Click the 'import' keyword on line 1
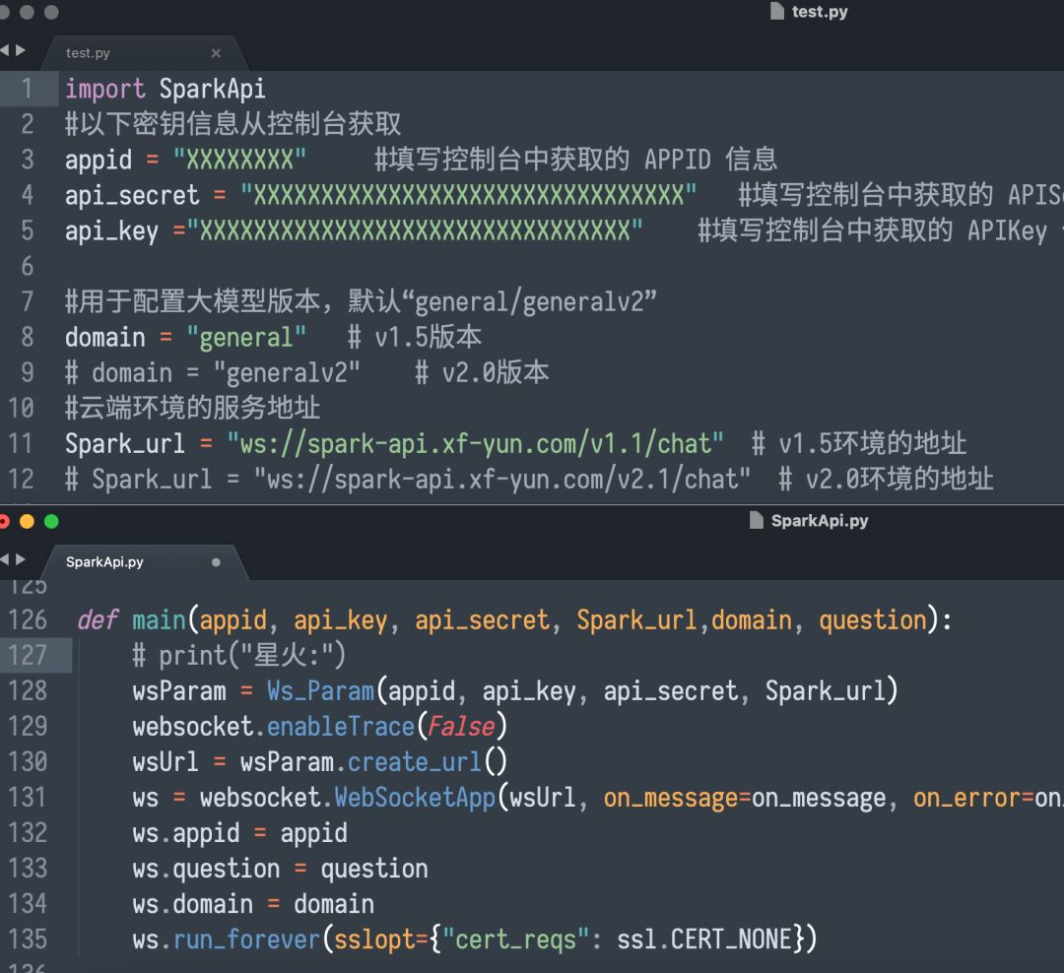The height and width of the screenshot is (973, 1064). pos(105,89)
